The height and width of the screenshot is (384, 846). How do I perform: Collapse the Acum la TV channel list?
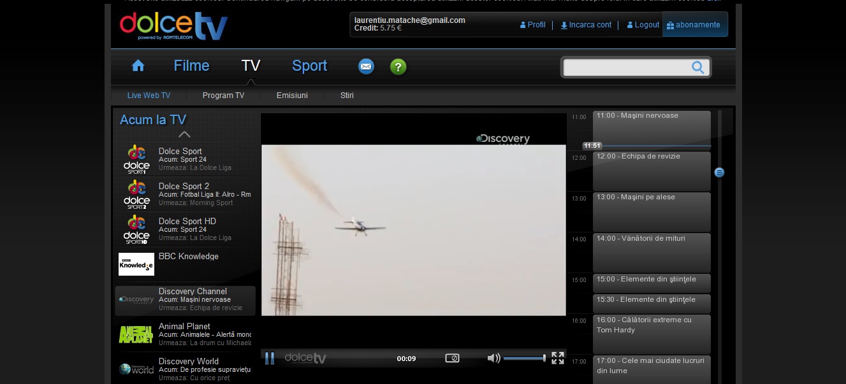pyautogui.click(x=184, y=134)
